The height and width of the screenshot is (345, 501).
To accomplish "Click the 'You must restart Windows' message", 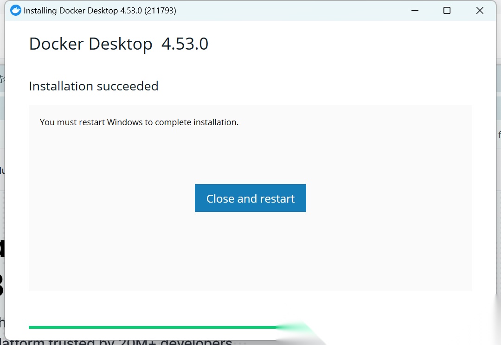I will pyautogui.click(x=139, y=122).
